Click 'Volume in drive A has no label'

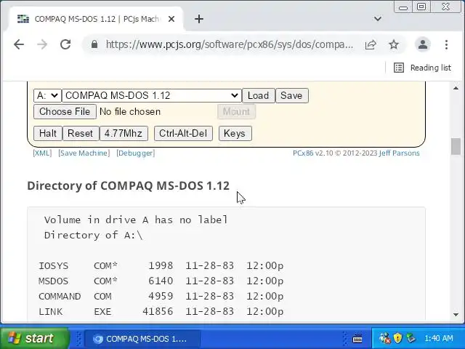point(136,220)
